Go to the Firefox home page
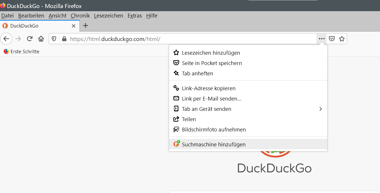Screen dimensions: 380x193 coord(41,39)
